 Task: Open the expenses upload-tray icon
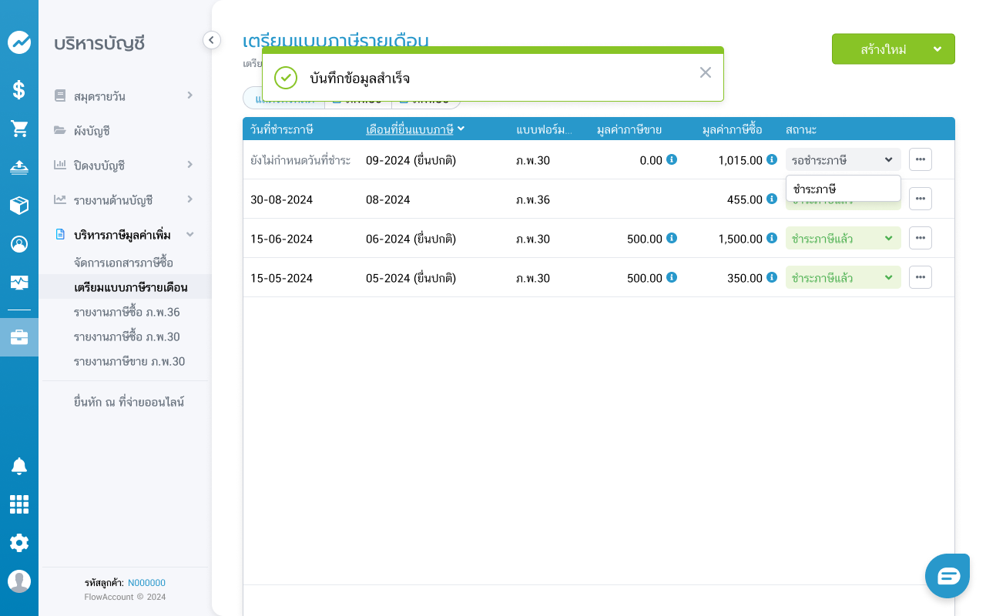19,167
